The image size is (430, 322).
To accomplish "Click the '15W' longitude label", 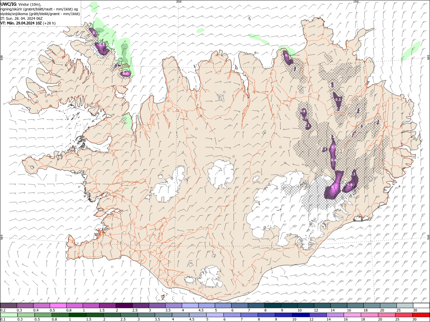I will [356, 2].
